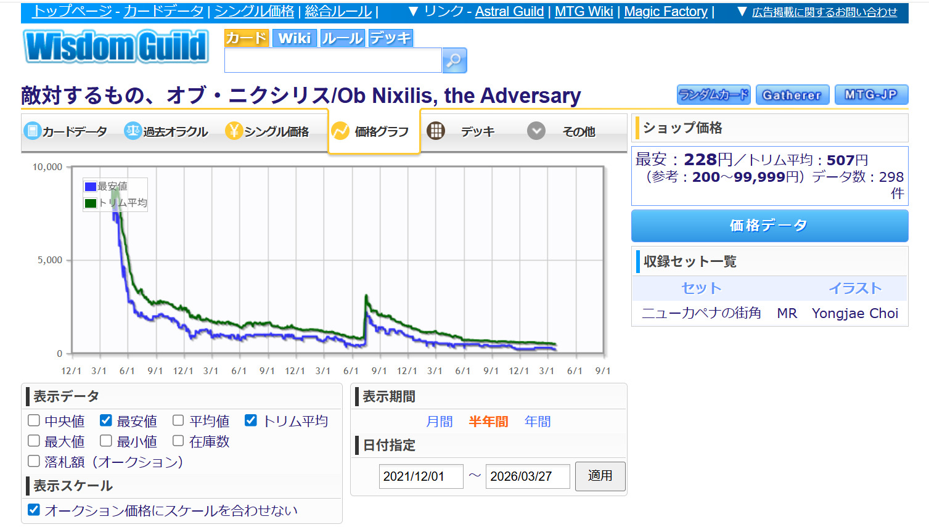The height and width of the screenshot is (527, 929).
Task: Toggle the 在庫数 checkbox
Action: pyautogui.click(x=178, y=441)
